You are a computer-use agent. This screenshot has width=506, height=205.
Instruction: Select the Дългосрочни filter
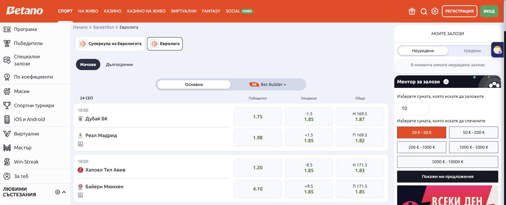119,64
